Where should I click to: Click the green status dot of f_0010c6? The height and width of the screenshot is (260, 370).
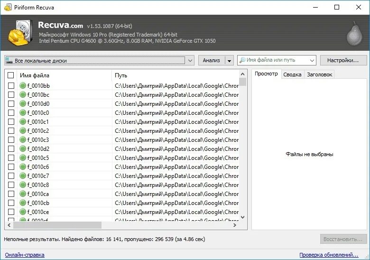click(x=23, y=167)
